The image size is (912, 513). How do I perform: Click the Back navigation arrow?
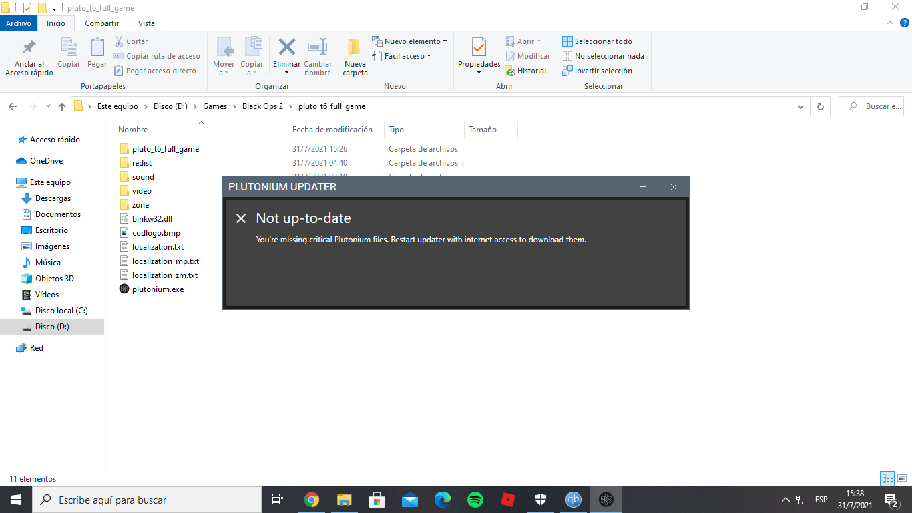pos(13,106)
